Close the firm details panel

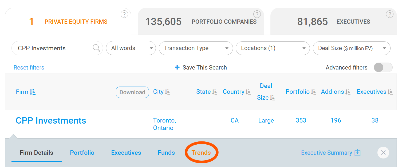[x=383, y=153]
